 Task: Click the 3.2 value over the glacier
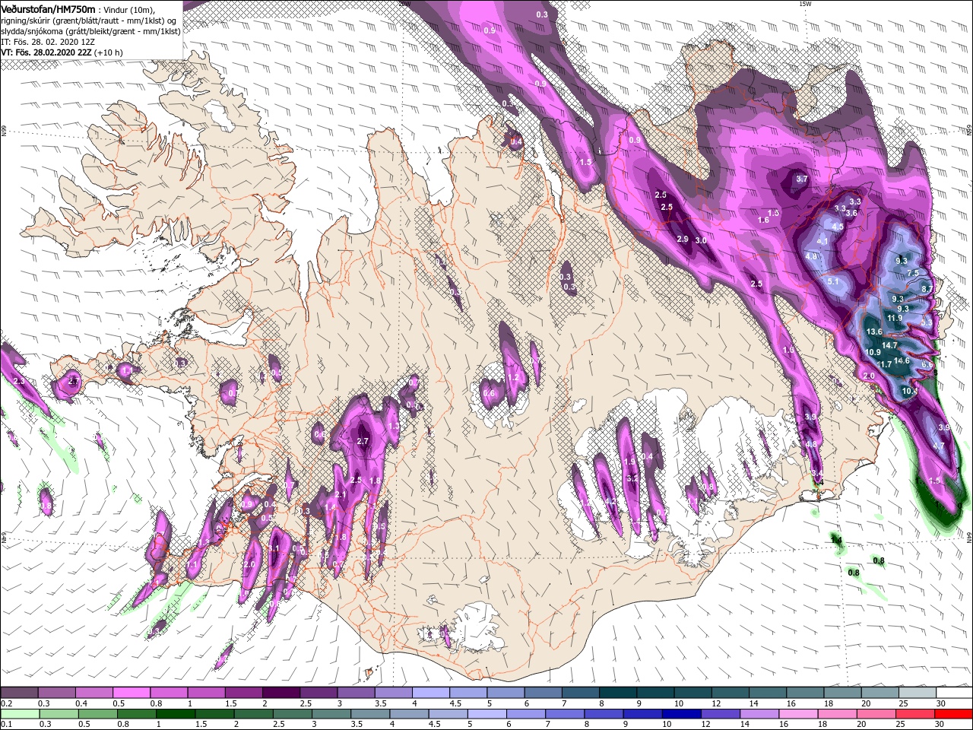click(632, 478)
